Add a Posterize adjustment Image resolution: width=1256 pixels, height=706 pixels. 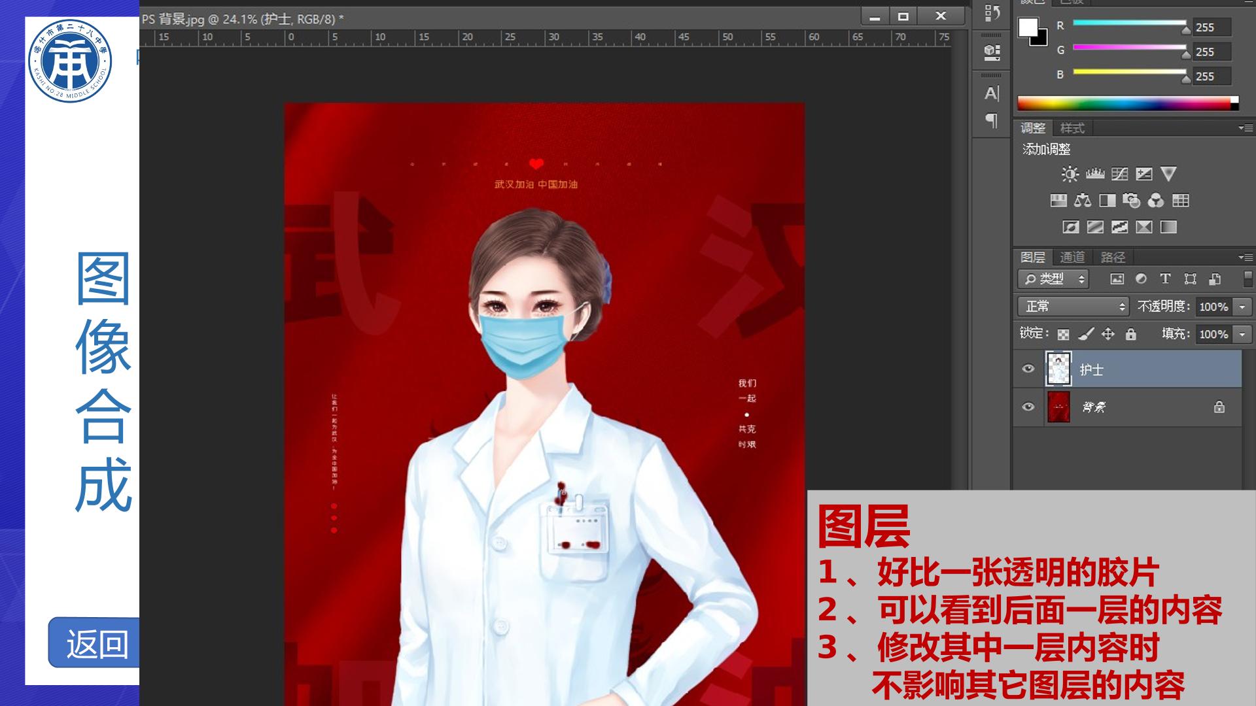tap(1095, 227)
